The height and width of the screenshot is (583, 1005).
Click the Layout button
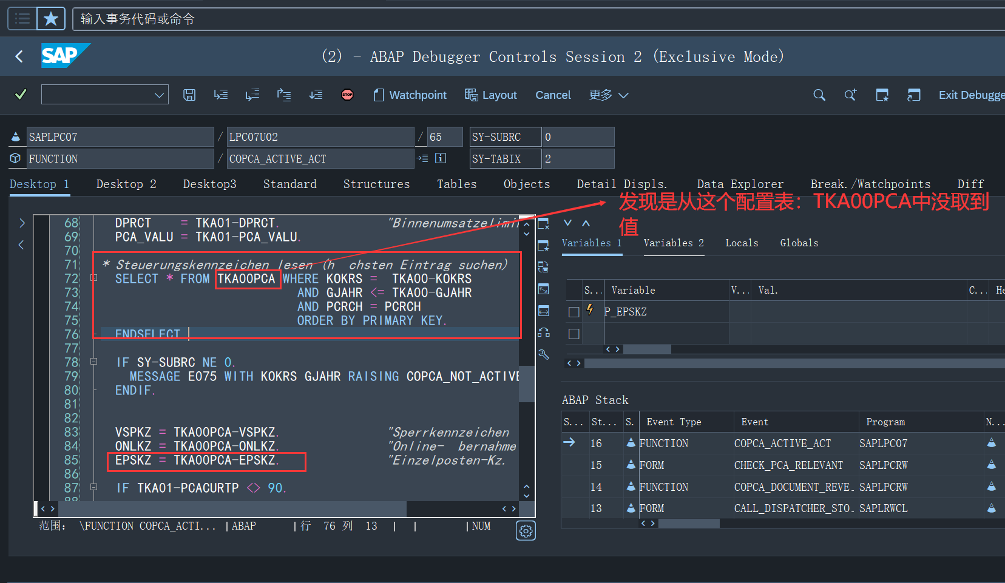[491, 95]
